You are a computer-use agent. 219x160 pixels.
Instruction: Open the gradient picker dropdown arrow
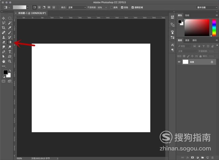tap(28, 7)
